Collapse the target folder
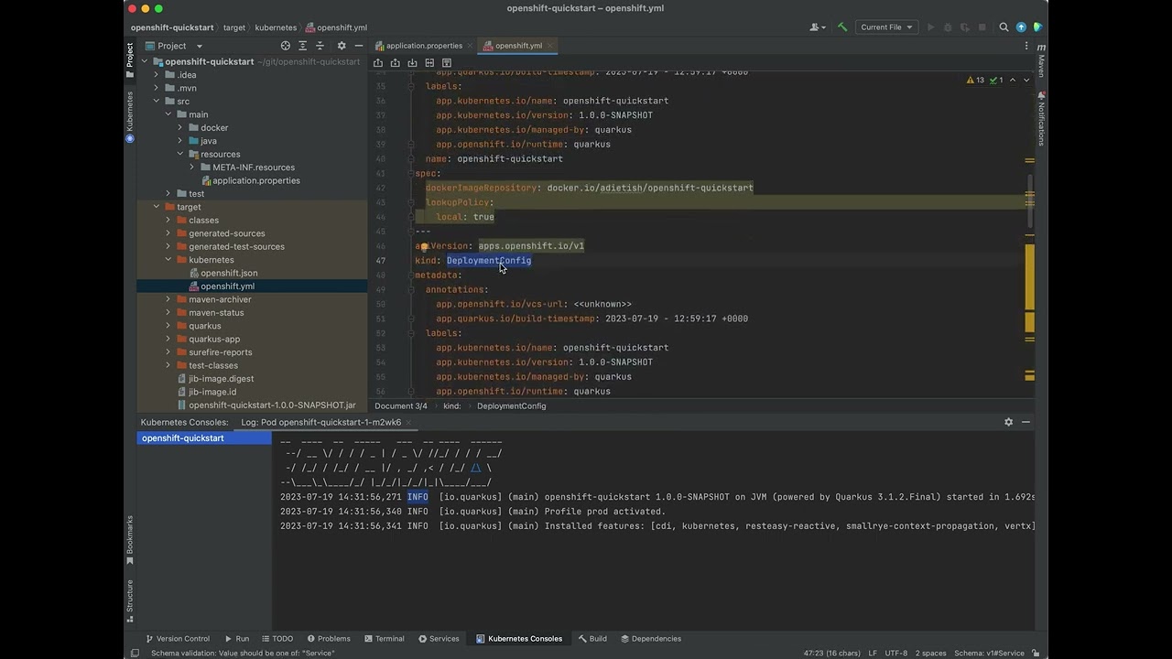 [157, 207]
